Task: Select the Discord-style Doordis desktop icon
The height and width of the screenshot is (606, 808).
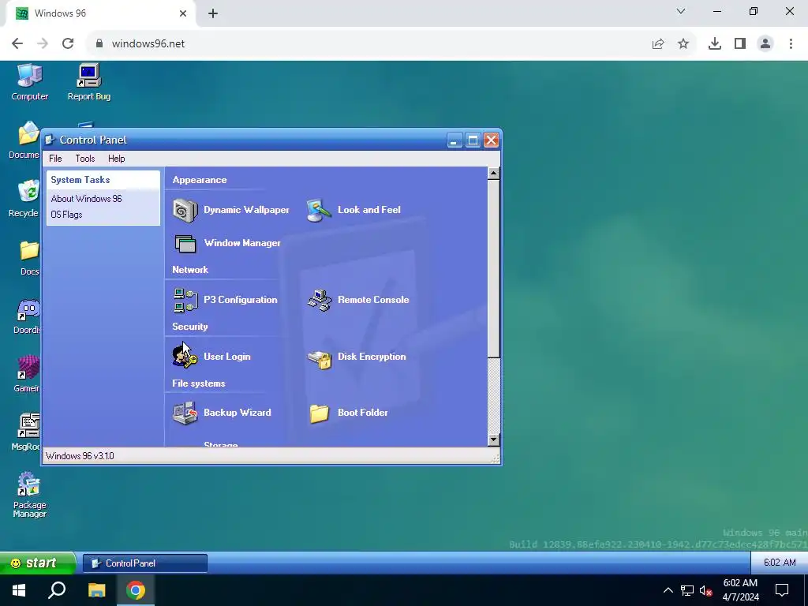Action: pos(28,316)
